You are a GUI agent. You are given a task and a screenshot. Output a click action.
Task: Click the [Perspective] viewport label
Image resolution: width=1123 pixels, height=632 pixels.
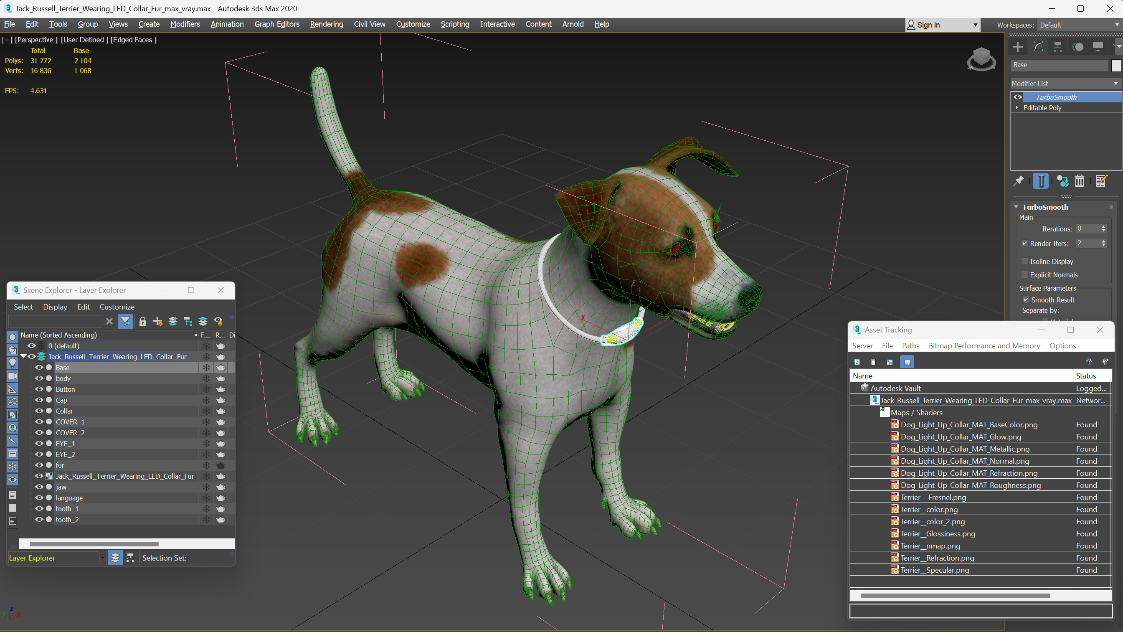point(36,40)
